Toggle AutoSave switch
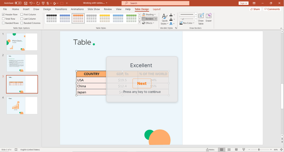This screenshot has width=284, height=152. coord(18,3)
